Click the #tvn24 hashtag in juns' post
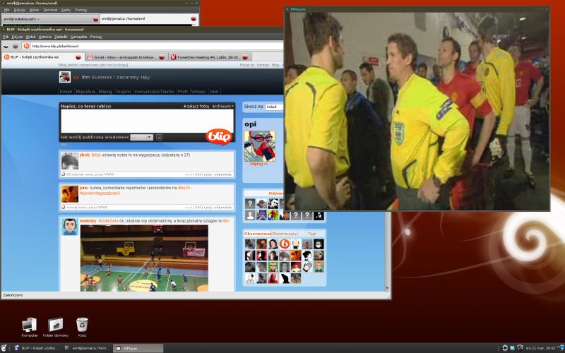 (184, 188)
